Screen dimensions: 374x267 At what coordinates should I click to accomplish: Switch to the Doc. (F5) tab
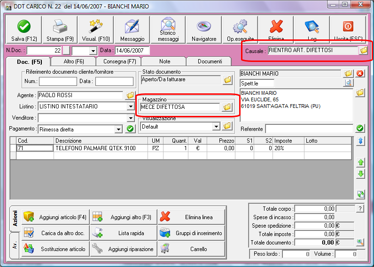click(x=29, y=62)
